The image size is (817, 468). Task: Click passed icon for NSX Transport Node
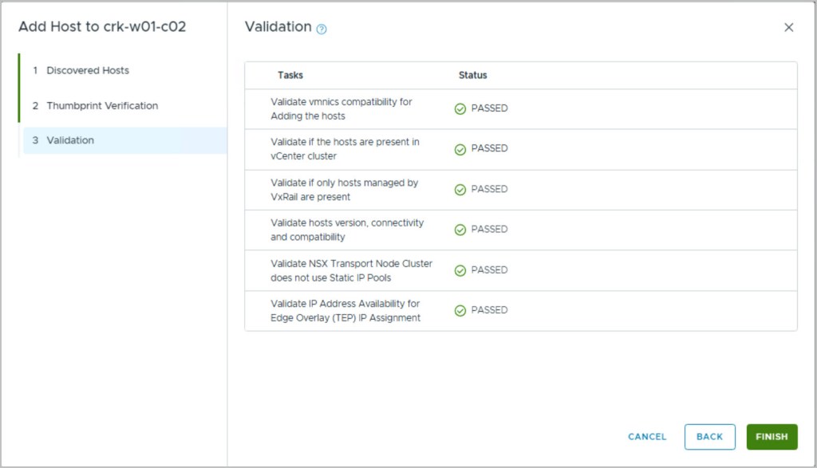tap(460, 270)
